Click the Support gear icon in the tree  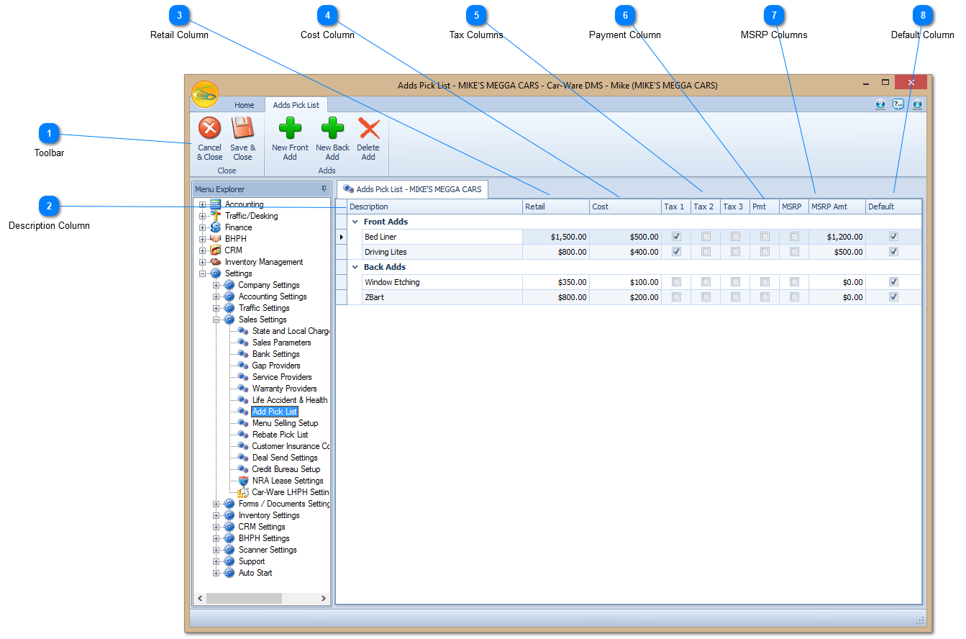point(229,561)
